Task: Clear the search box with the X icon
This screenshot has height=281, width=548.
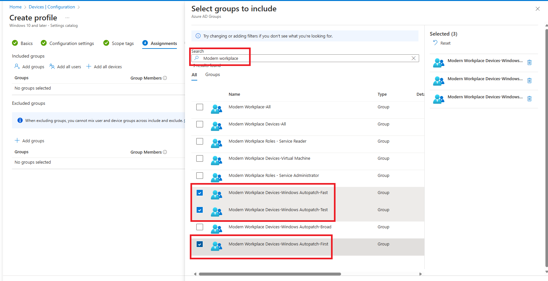Action: tap(414, 58)
